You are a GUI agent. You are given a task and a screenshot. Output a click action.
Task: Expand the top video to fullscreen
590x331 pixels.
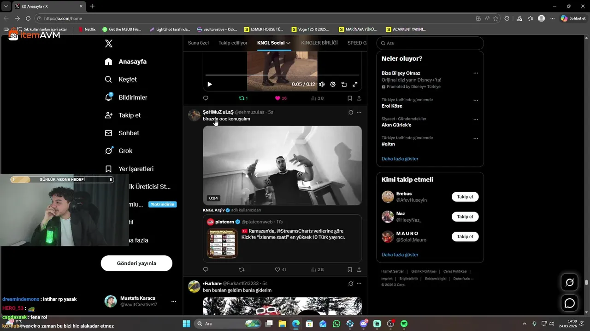[355, 85]
